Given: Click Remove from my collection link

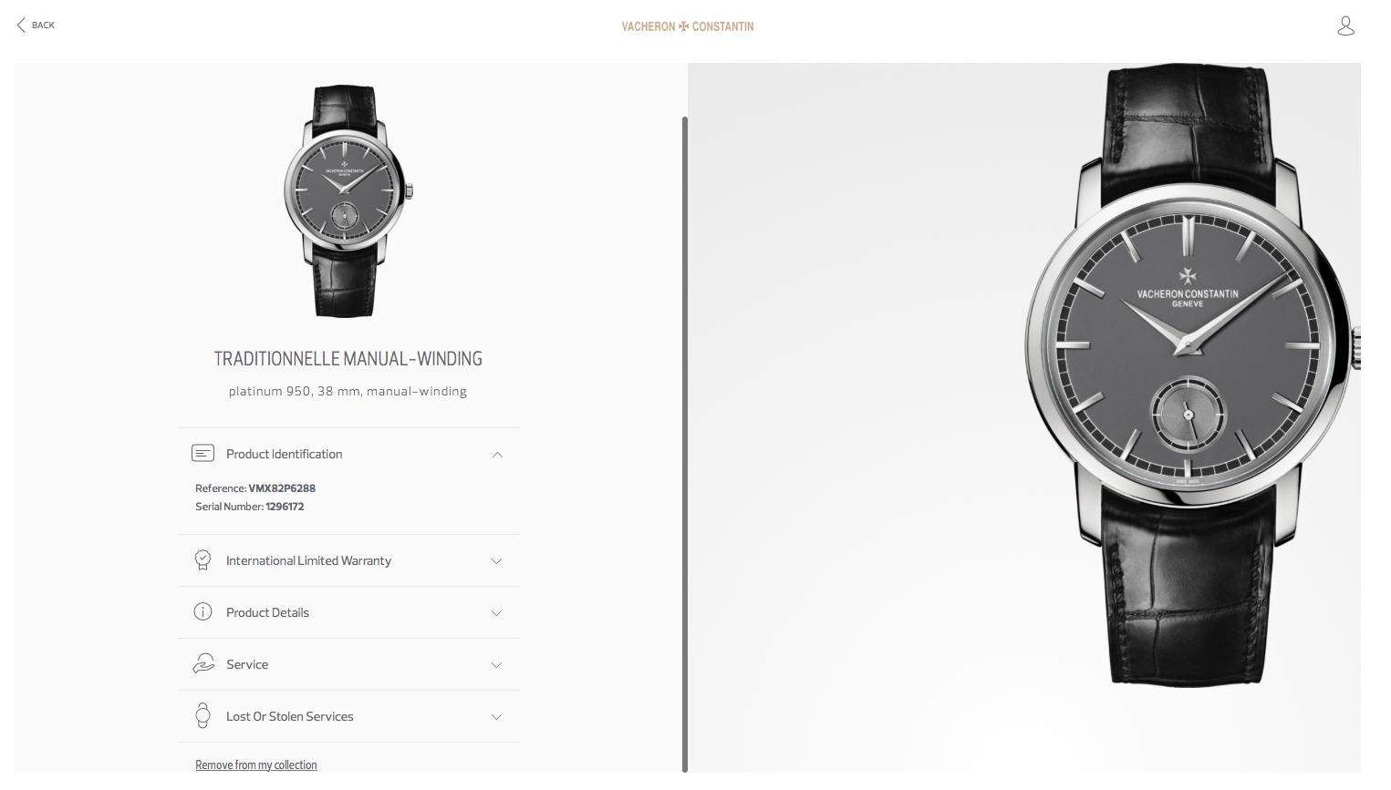Looking at the screenshot, I should 256,764.
